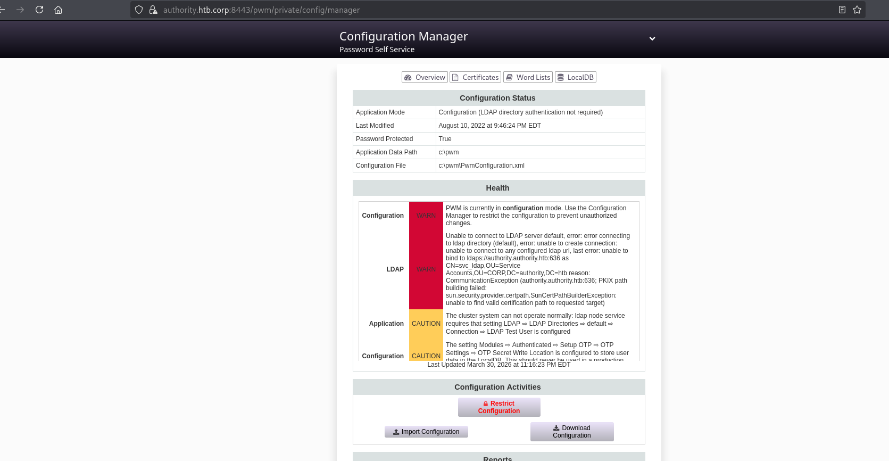
Task: Click the red LDAP WARN status cell
Action: click(x=426, y=269)
